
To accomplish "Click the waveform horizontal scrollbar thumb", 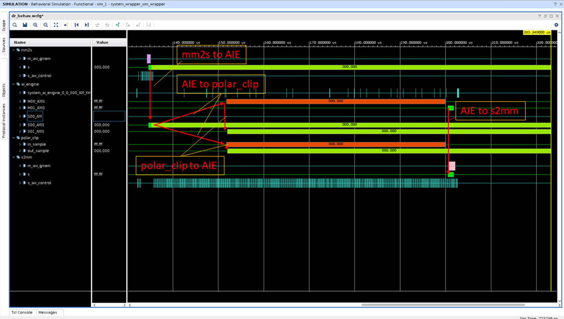I will point(443,305).
